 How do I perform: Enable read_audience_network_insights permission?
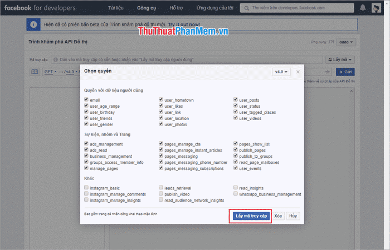(x=161, y=199)
